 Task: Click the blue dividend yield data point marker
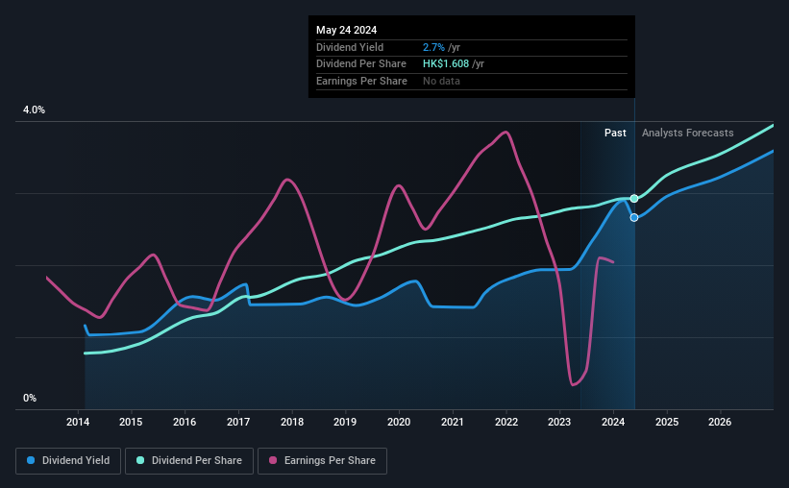(x=634, y=218)
